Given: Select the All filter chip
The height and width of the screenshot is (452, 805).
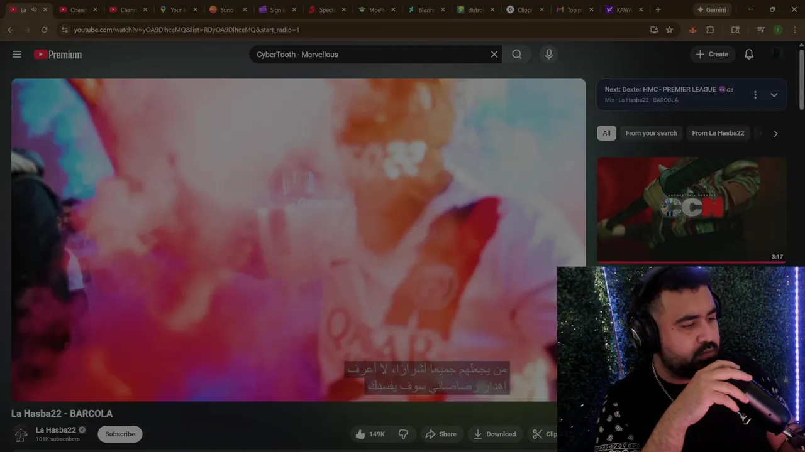Looking at the screenshot, I should 606,133.
